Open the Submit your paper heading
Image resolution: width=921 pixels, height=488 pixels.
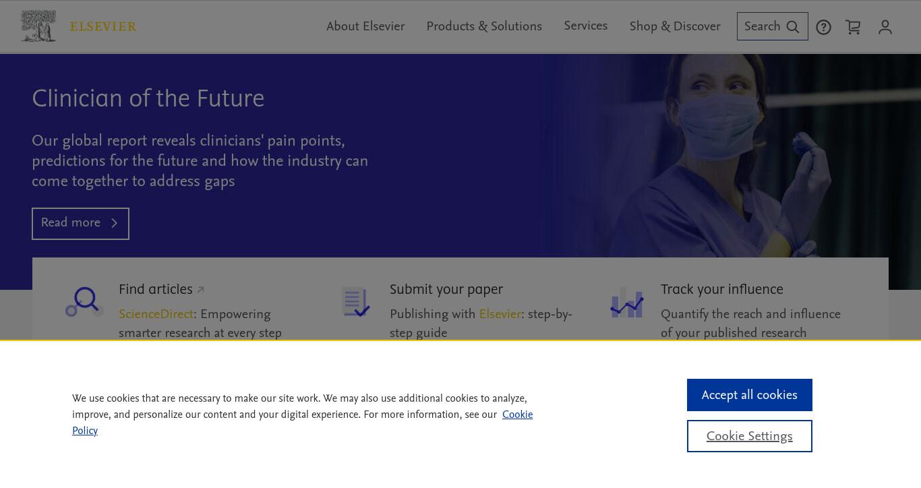tap(446, 289)
